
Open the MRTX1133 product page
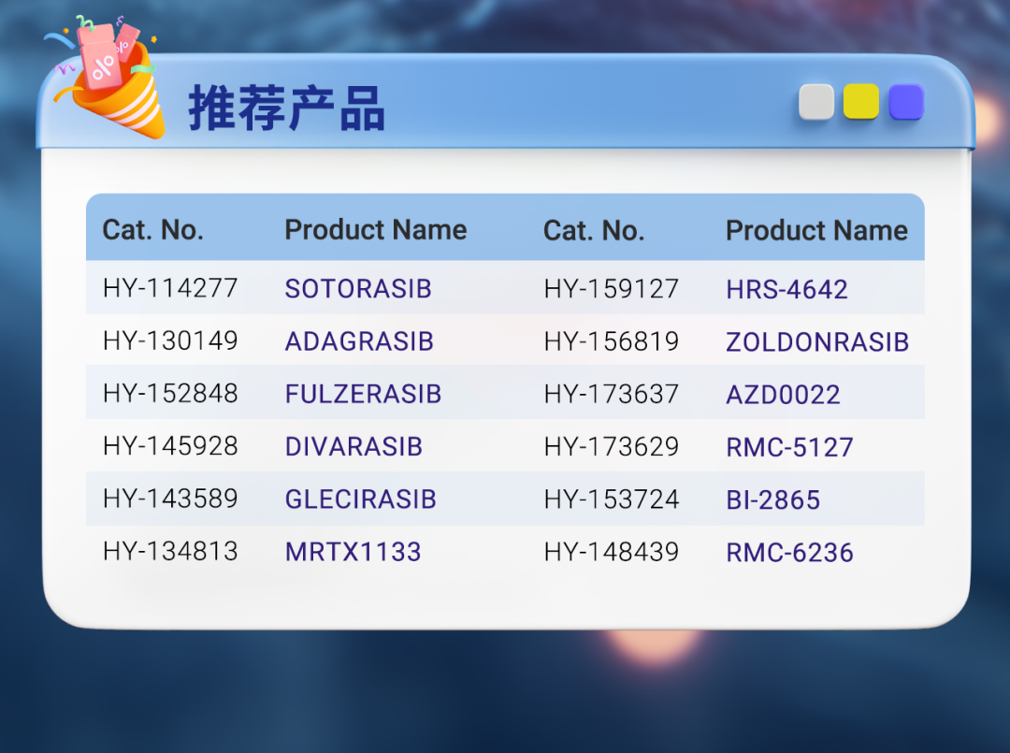click(x=353, y=552)
